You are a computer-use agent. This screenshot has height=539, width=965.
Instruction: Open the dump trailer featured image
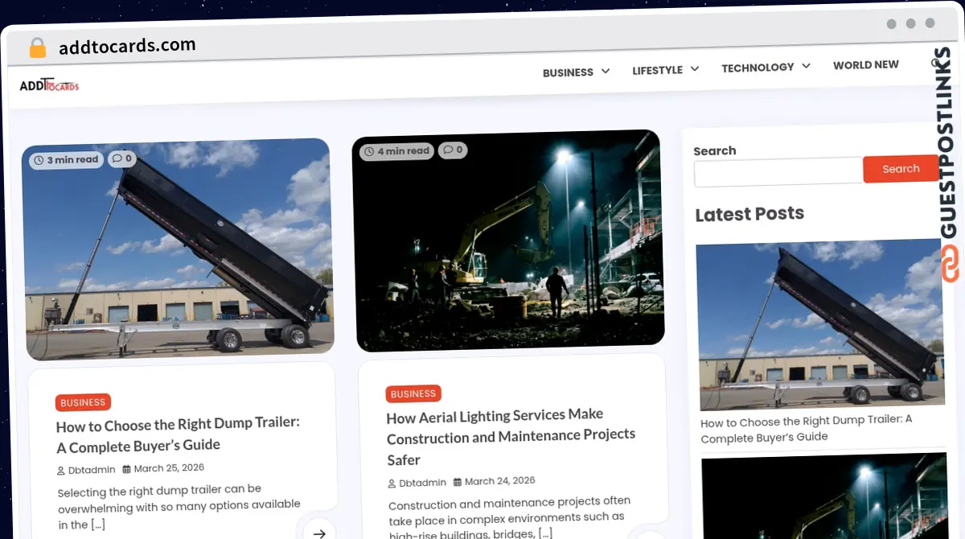tap(179, 249)
